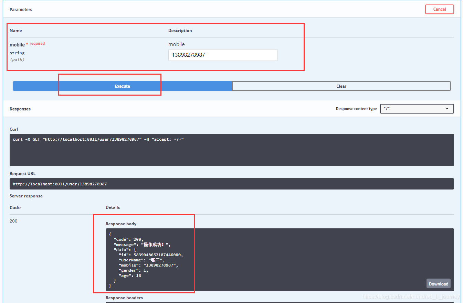Click the "age": 18 line
463x303 pixels.
[130, 275]
